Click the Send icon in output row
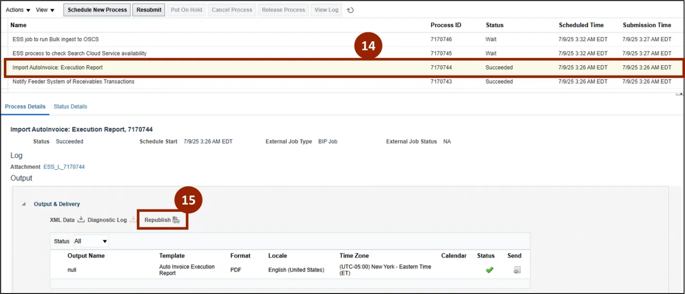The width and height of the screenshot is (685, 294). coord(517,270)
